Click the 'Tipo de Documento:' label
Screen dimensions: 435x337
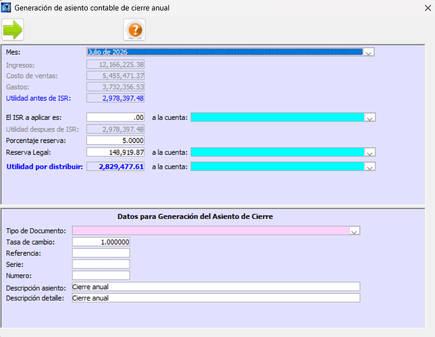36,231
